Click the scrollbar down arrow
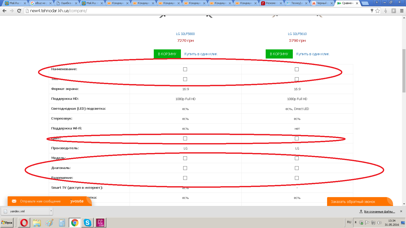The height and width of the screenshot is (228, 406). [x=404, y=204]
